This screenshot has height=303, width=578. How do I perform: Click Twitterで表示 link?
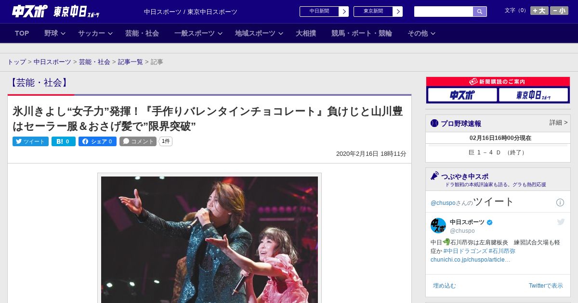tap(546, 286)
